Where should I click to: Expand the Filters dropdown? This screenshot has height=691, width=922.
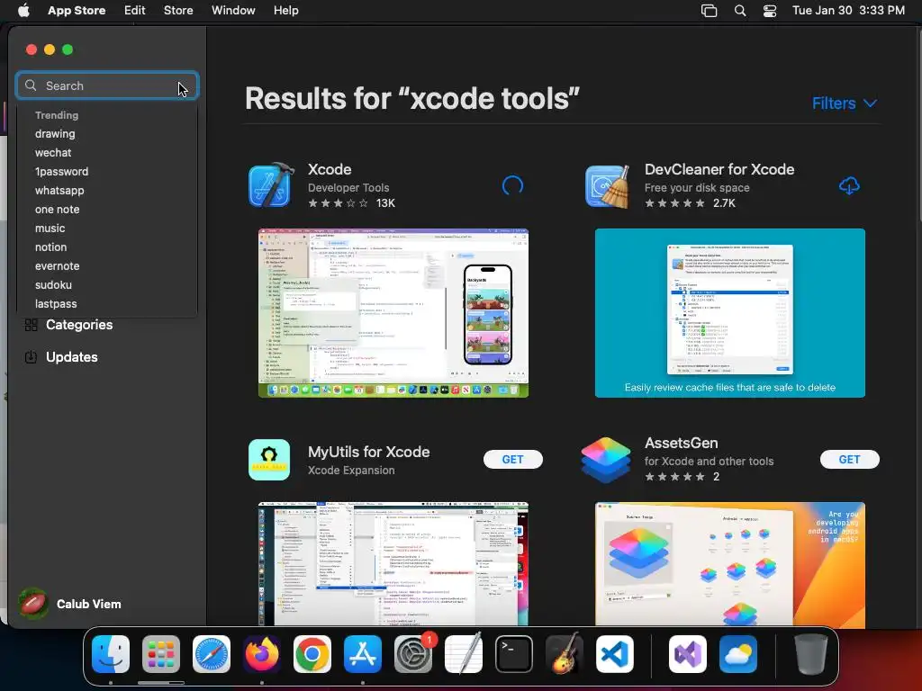click(845, 103)
